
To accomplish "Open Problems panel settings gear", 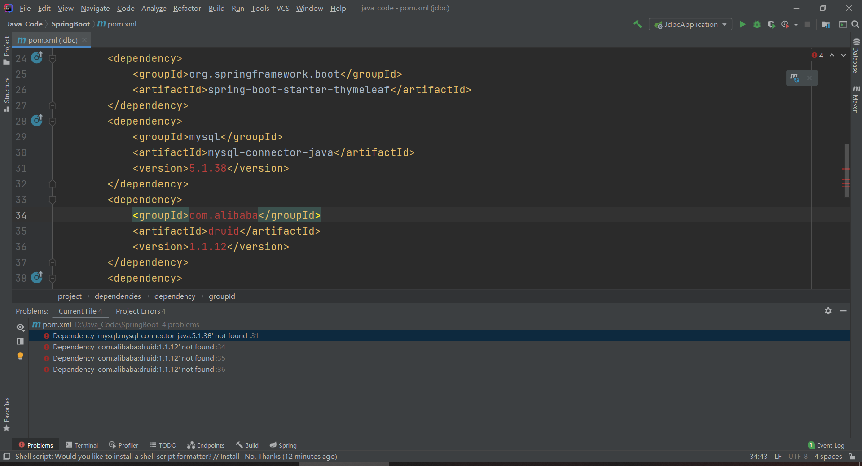I will [828, 311].
